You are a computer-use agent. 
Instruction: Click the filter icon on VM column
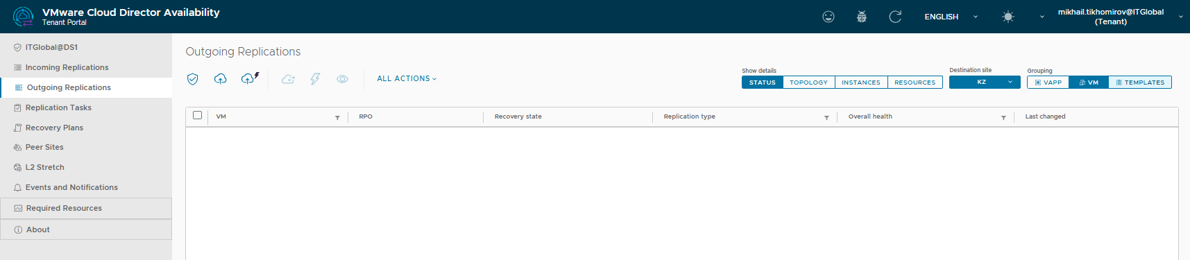pyautogui.click(x=337, y=118)
